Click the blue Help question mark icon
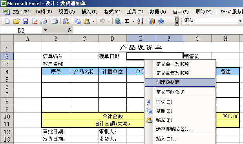 pyautogui.click(x=161, y=21)
